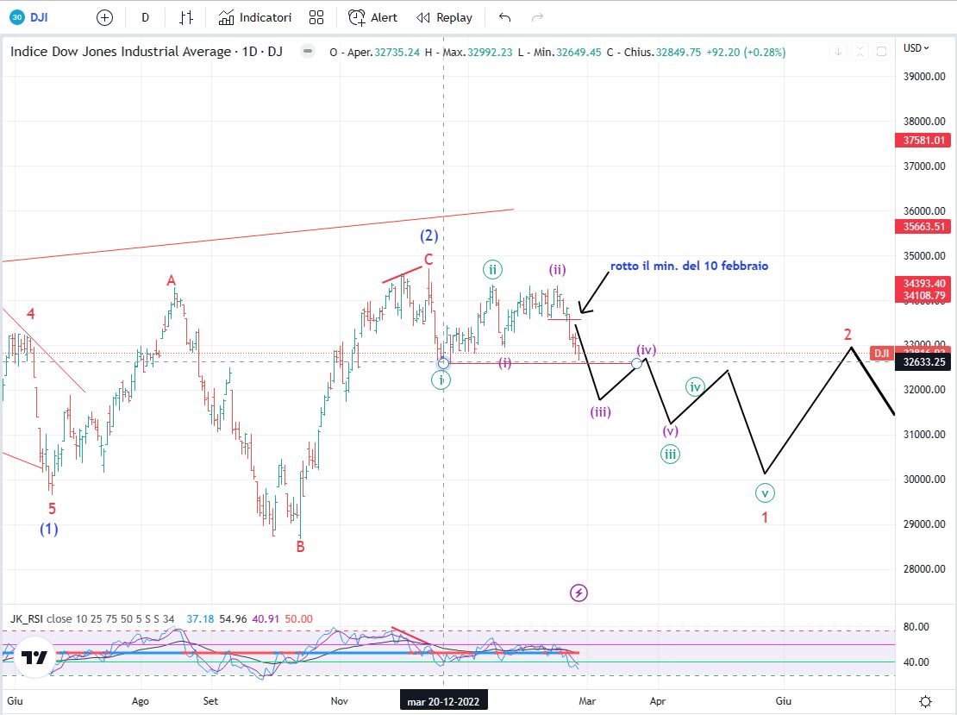
Task: Click the 'Mar' time axis label
Action: click(587, 701)
